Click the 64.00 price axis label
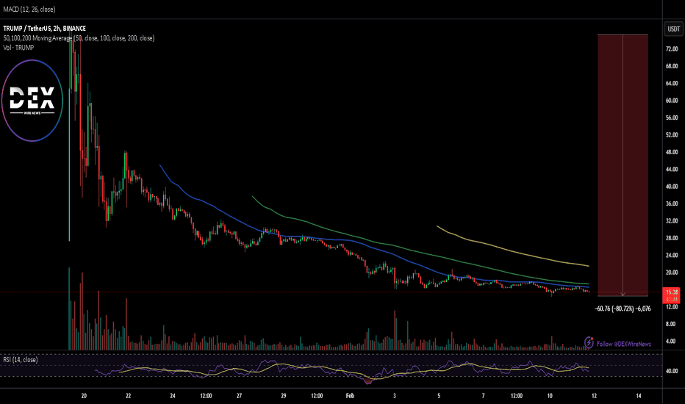This screenshot has width=685, height=404. tap(672, 84)
